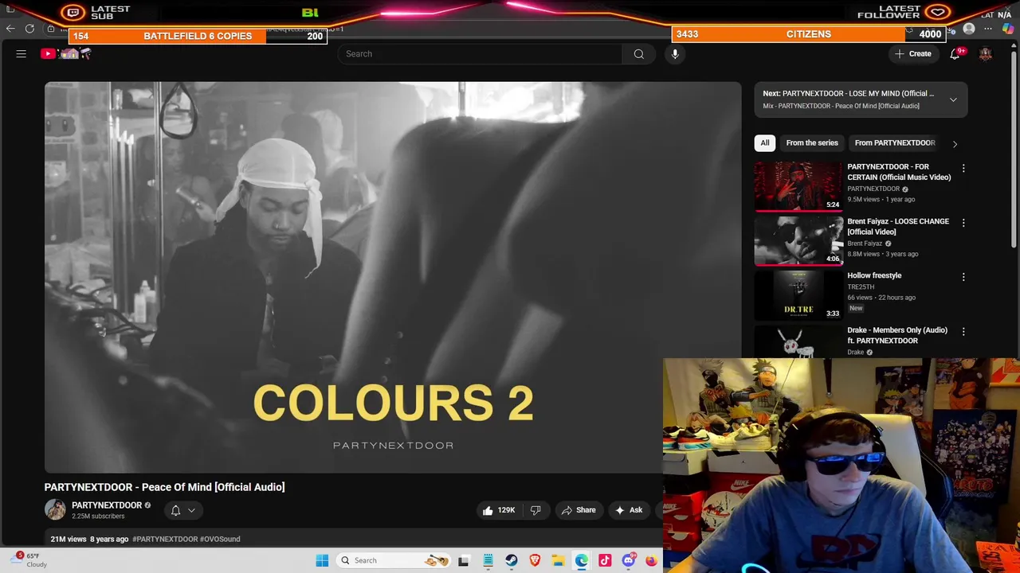Image resolution: width=1020 pixels, height=573 pixels.
Task: Switch to Microsoft Edge on taskbar
Action: (x=582, y=560)
